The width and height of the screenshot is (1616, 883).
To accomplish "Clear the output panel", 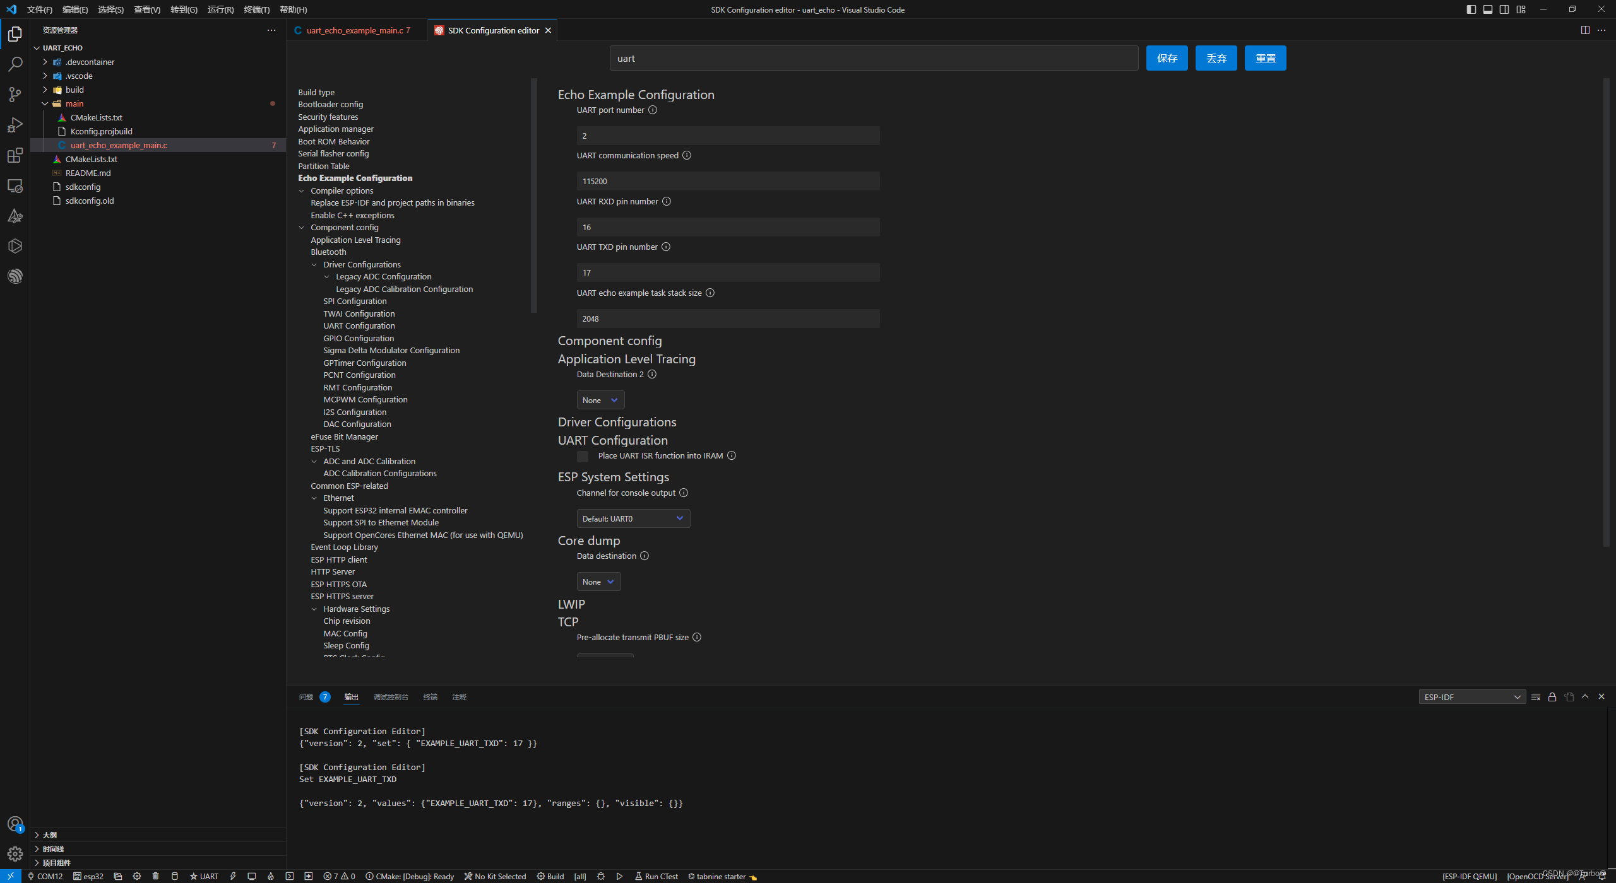I will coord(1536,697).
